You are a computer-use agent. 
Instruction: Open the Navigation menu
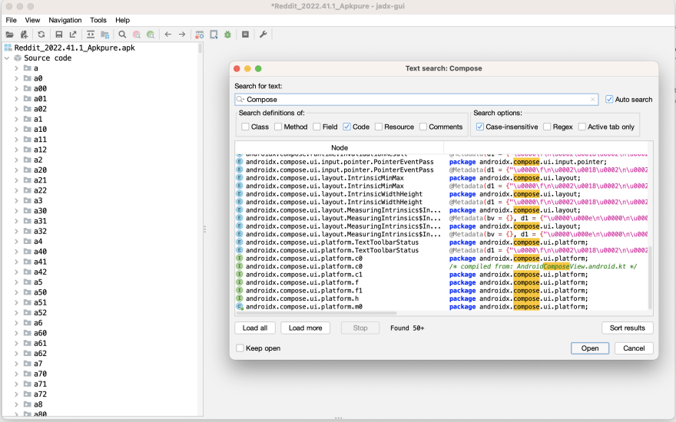(65, 20)
